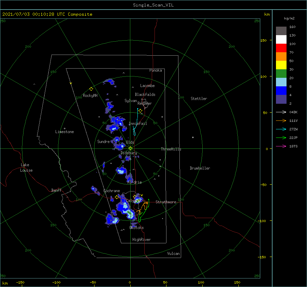The width and height of the screenshot is (307, 287).
Task: Click the white 04DK arrow in legend
Action: tap(281, 112)
